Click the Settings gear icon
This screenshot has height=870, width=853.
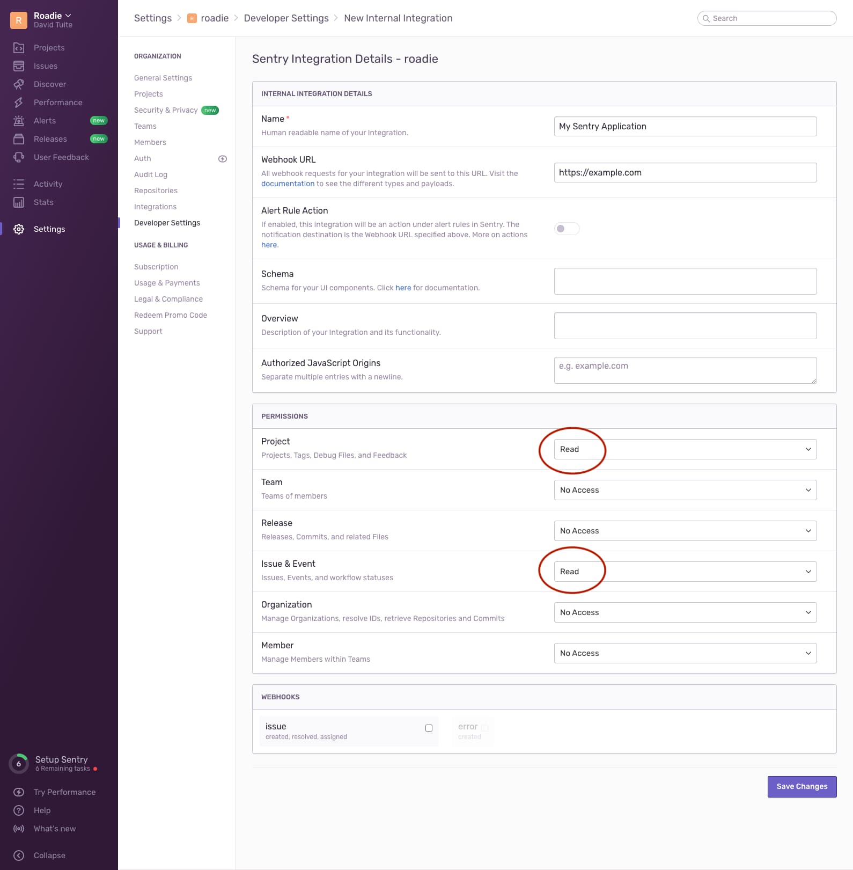[x=19, y=229]
